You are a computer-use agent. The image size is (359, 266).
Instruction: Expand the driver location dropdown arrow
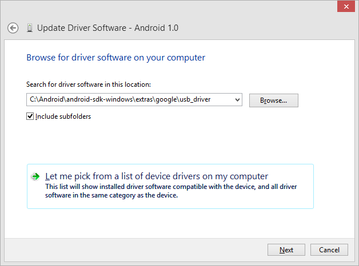coord(237,100)
